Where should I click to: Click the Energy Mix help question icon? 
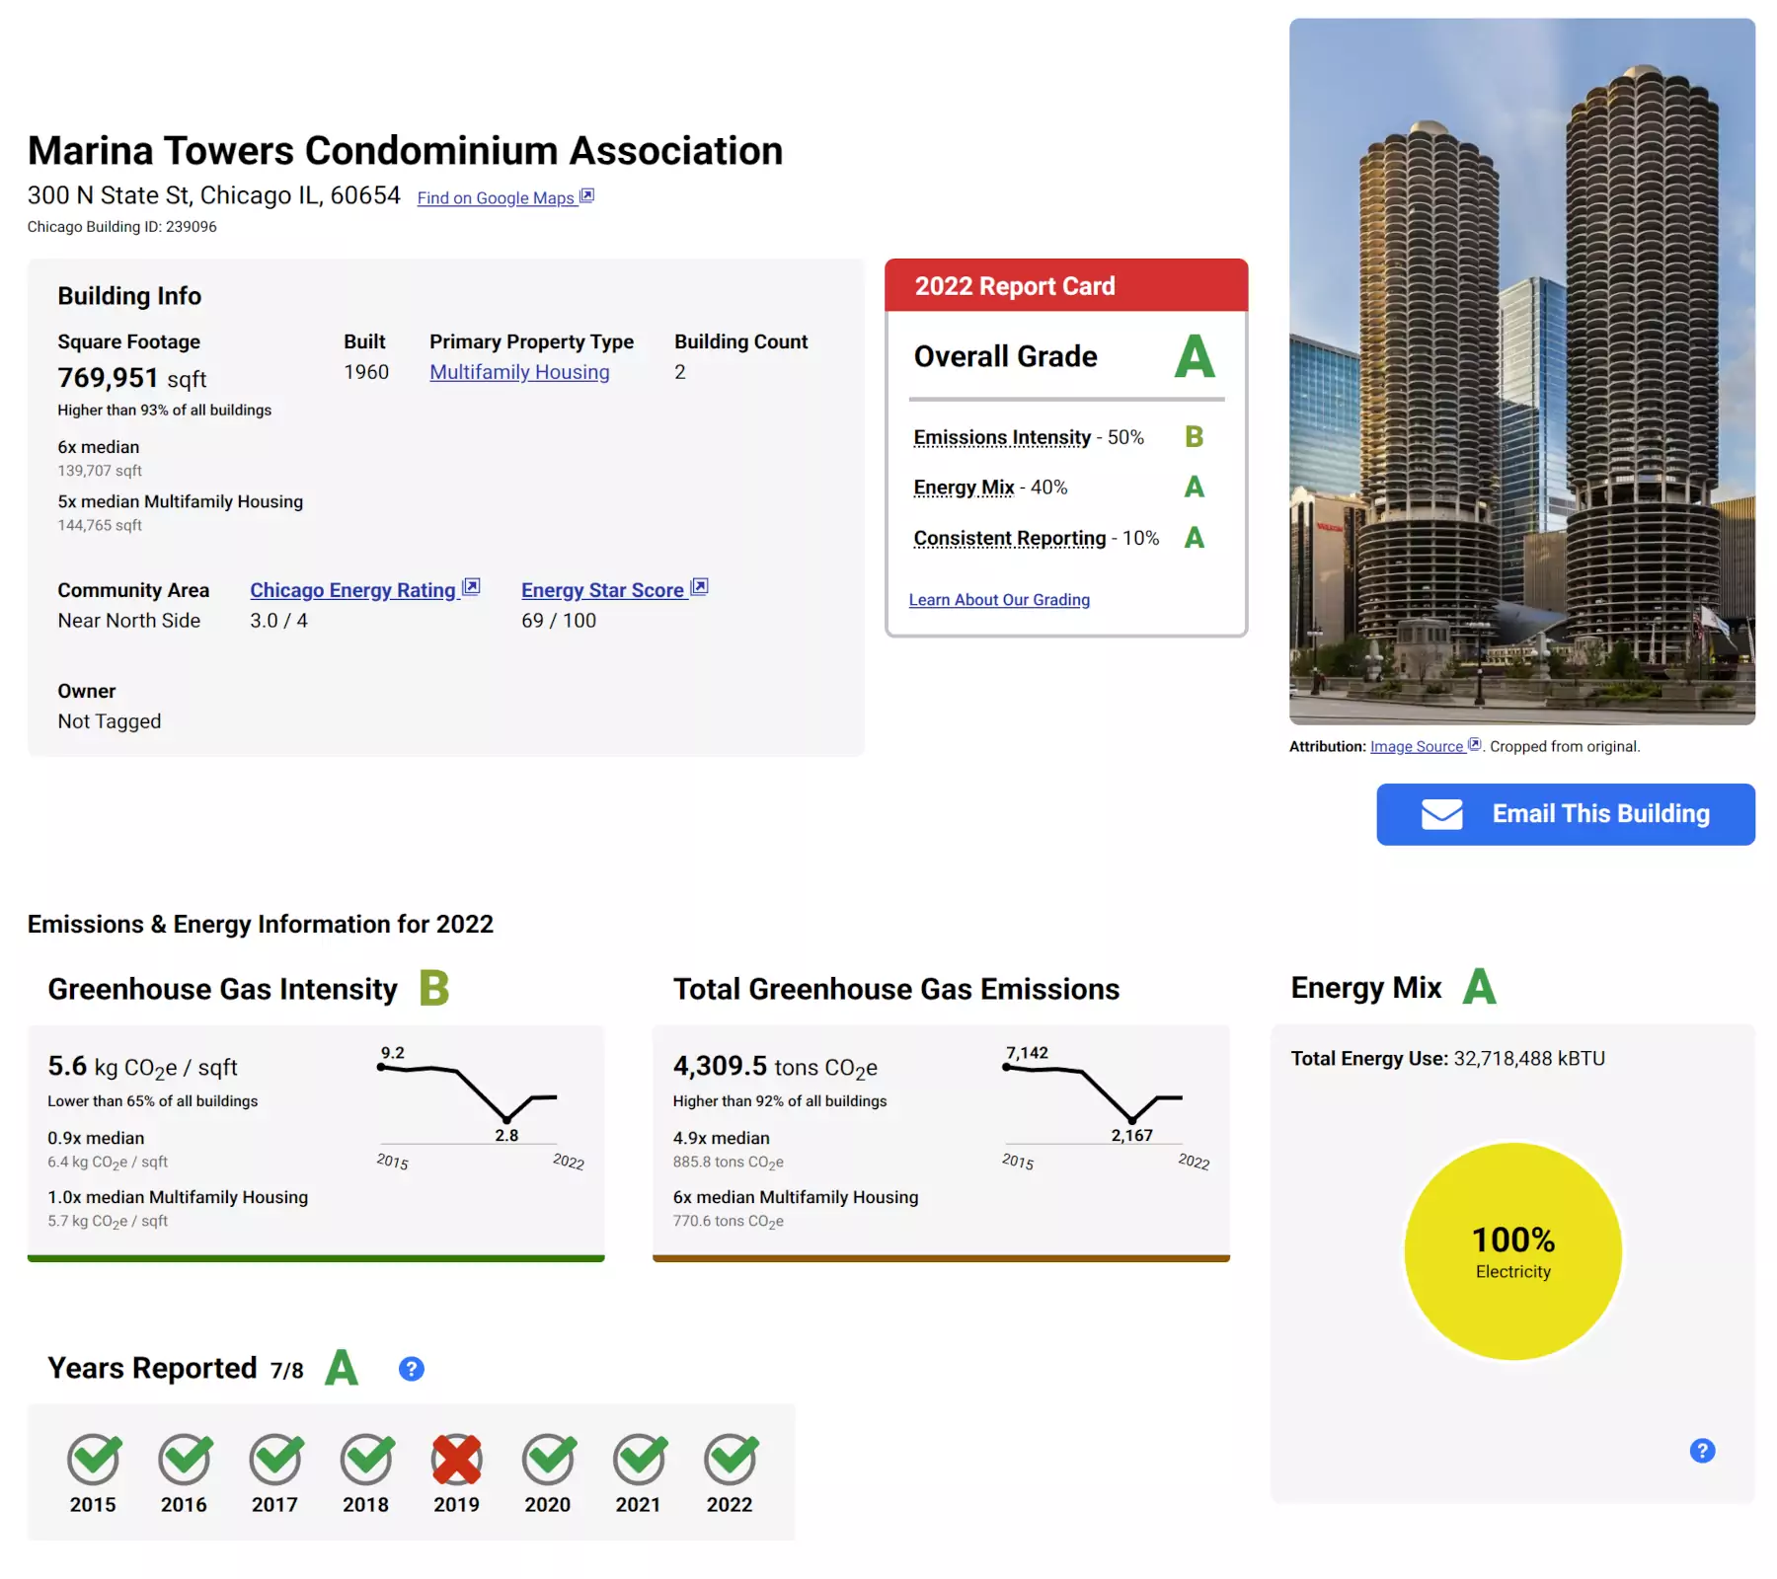[1702, 1451]
